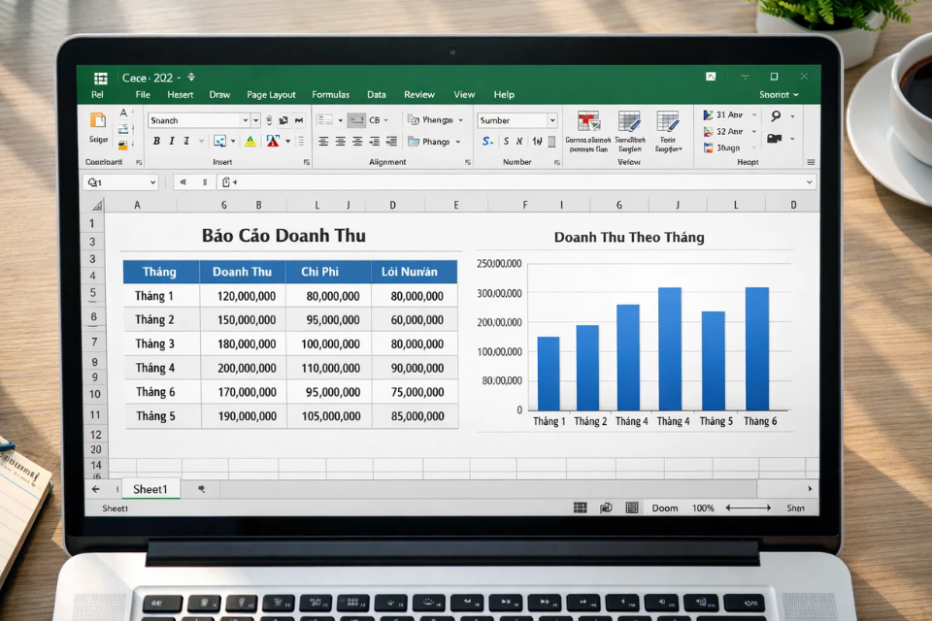Open the font color dropdown arrow
The height and width of the screenshot is (621, 932).
coord(288,141)
